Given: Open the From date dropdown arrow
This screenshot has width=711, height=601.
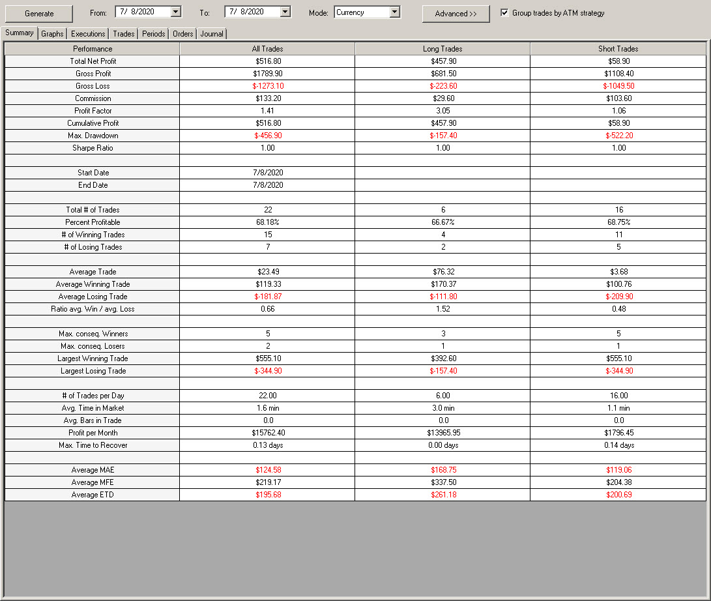Looking at the screenshot, I should 176,12.
